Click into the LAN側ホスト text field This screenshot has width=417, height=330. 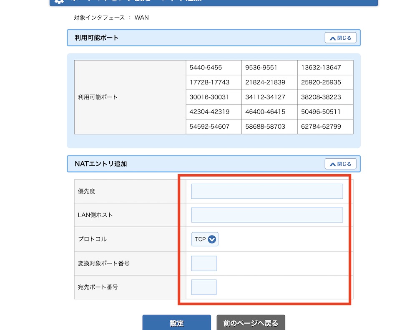[x=267, y=215]
